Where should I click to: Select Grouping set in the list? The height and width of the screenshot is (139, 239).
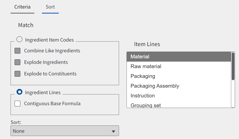[178, 105]
